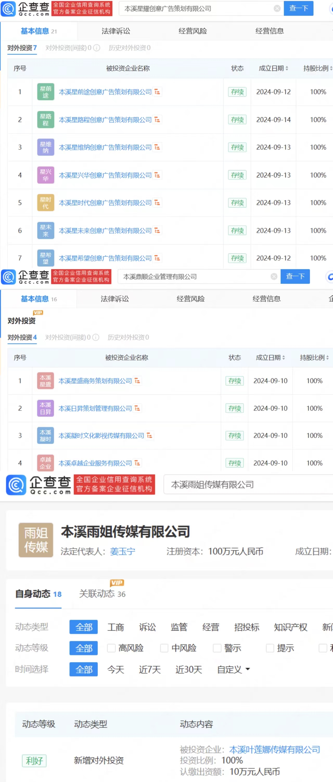Open the 本溪凝时文化影视传媒有限公司 link
Viewport: 333px width, 782px height.
(x=101, y=436)
